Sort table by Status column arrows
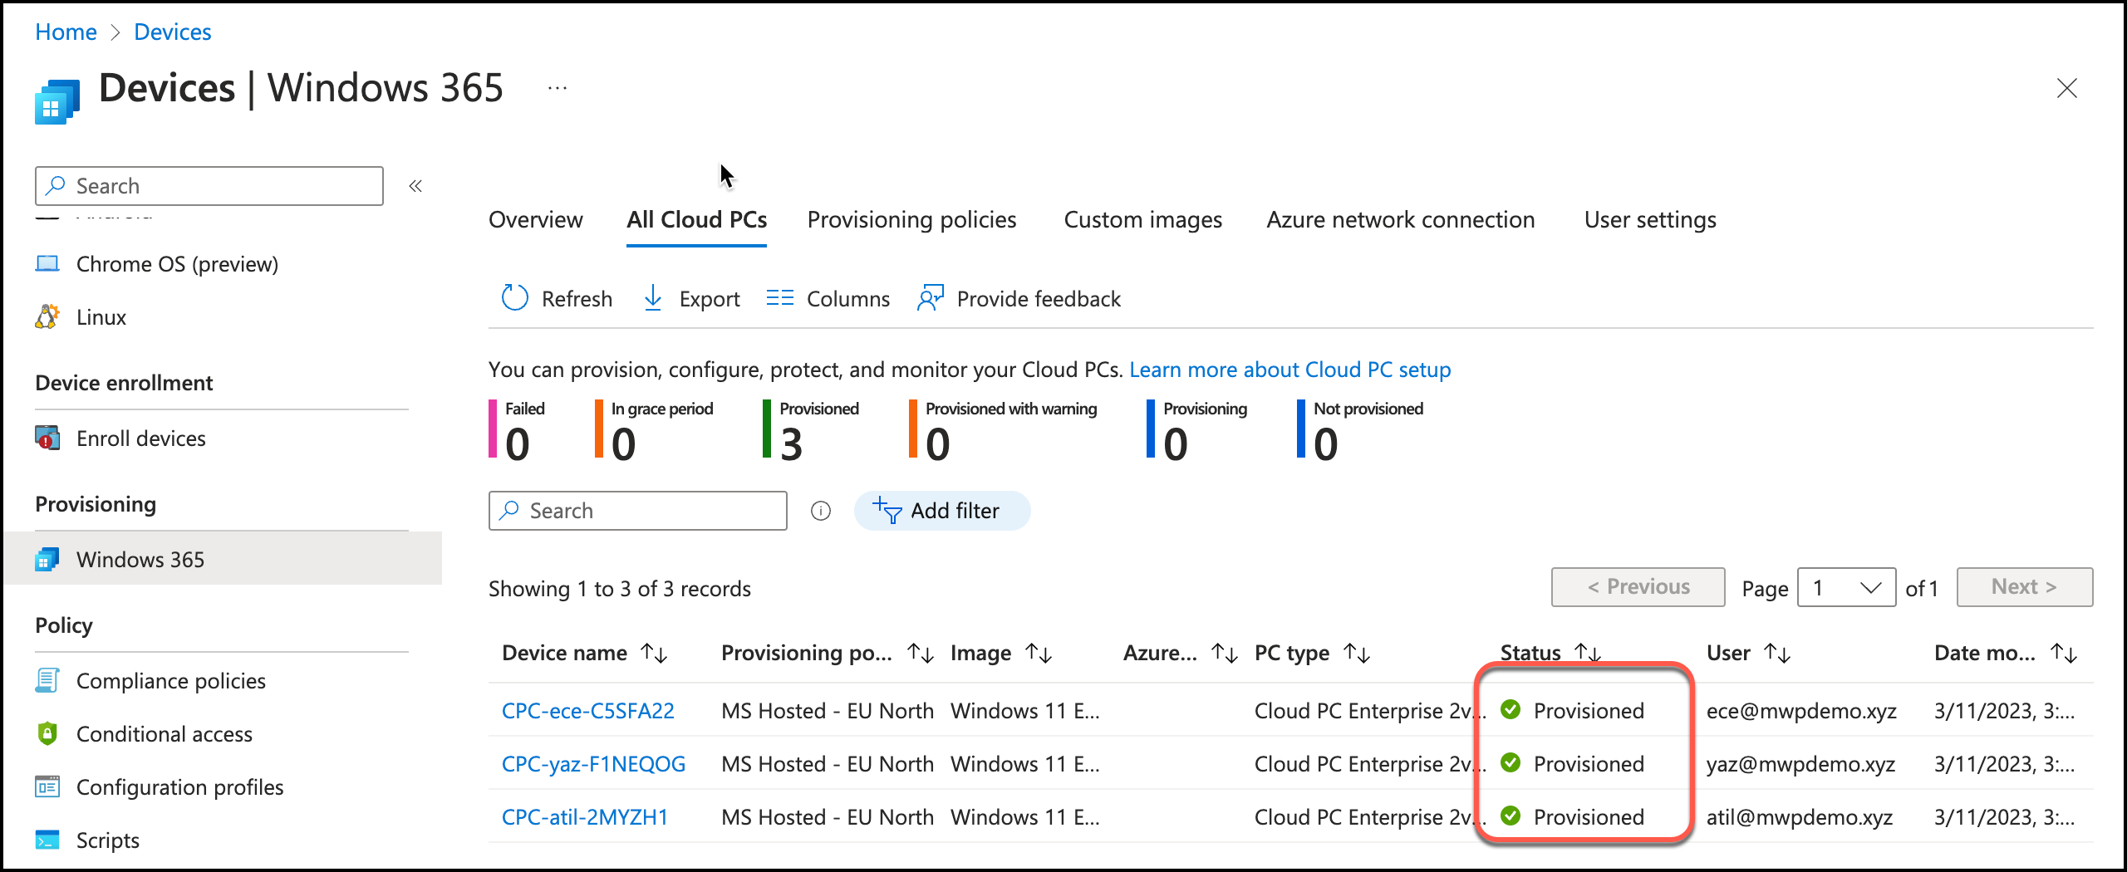The width and height of the screenshot is (2127, 872). tap(1587, 654)
